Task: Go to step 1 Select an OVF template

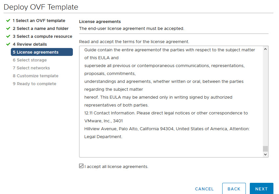Action: tap(39, 21)
